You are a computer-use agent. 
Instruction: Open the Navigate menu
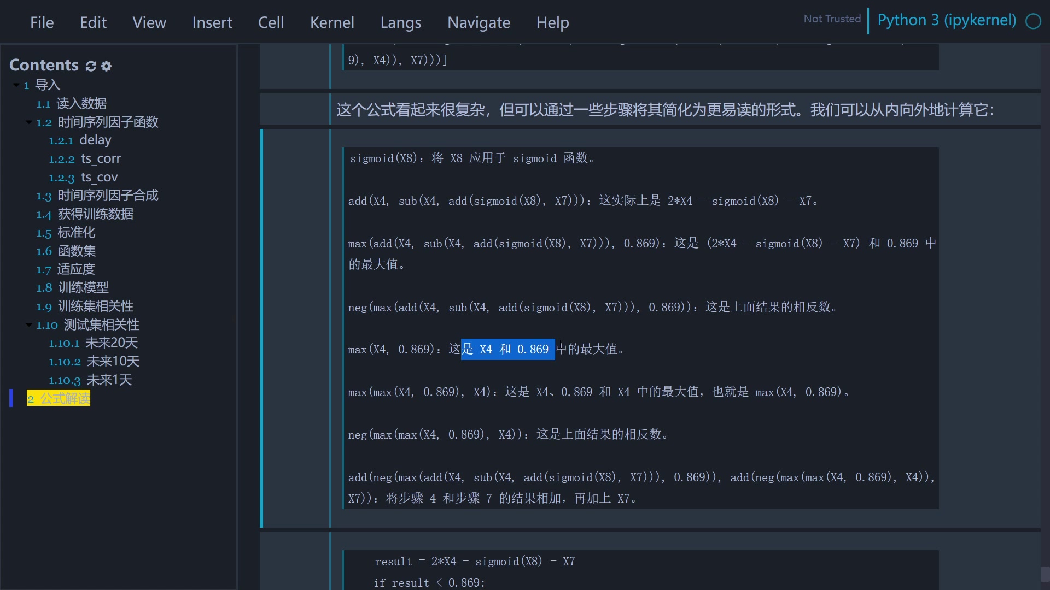click(x=479, y=22)
